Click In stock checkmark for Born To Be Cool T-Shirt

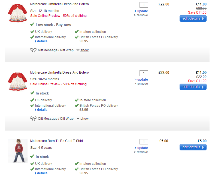[32, 157]
